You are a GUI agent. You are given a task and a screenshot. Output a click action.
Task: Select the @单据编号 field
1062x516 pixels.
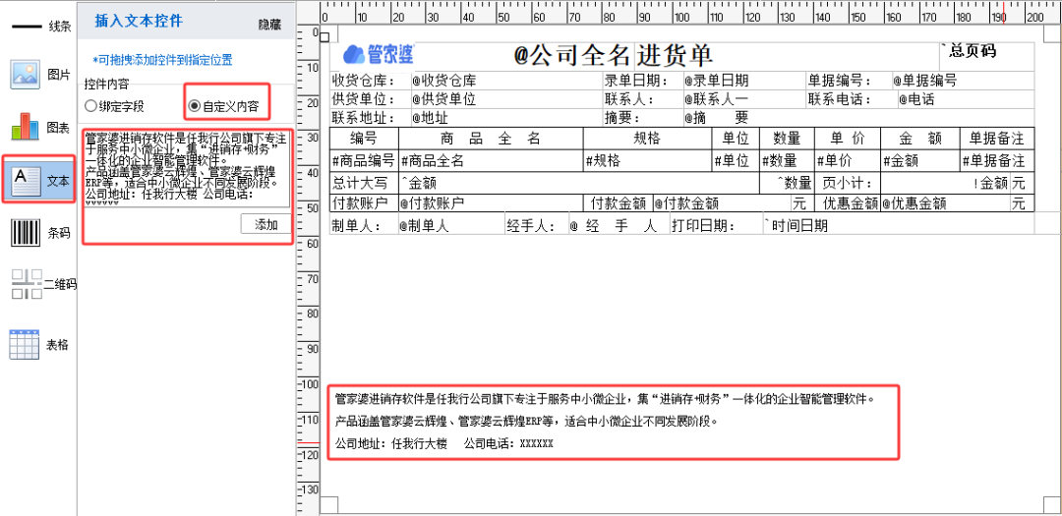[x=924, y=81]
